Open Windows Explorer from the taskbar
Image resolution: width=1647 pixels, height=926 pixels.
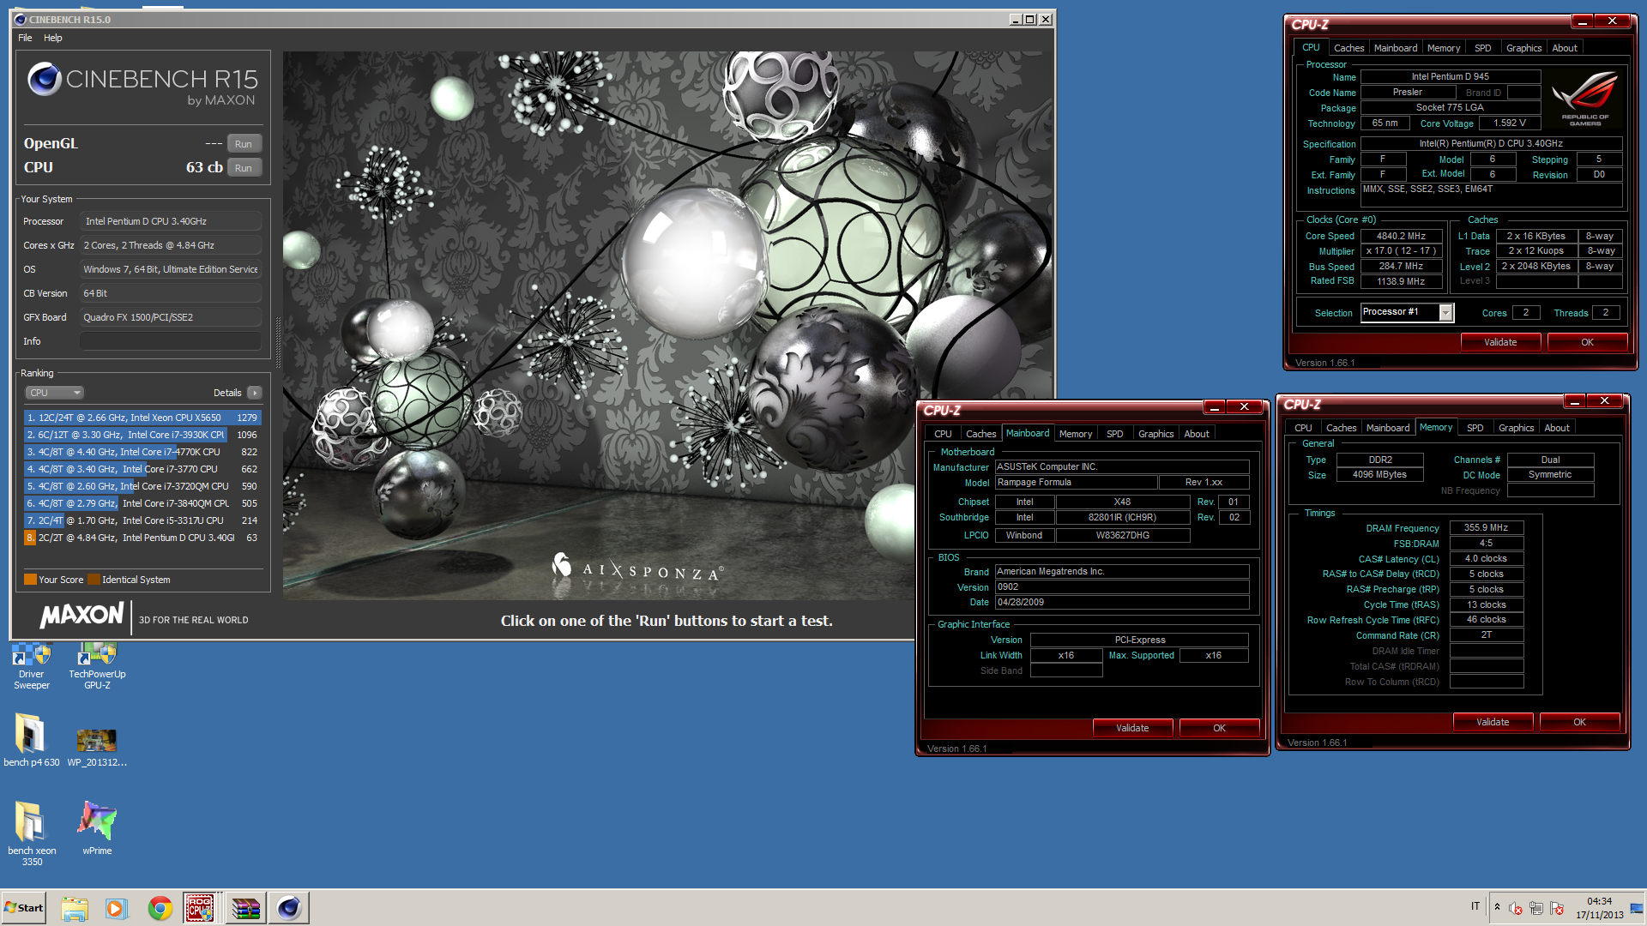coord(75,908)
